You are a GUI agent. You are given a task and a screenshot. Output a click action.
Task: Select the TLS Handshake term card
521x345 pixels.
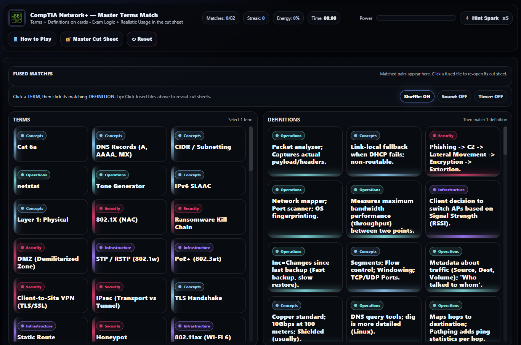point(208,295)
